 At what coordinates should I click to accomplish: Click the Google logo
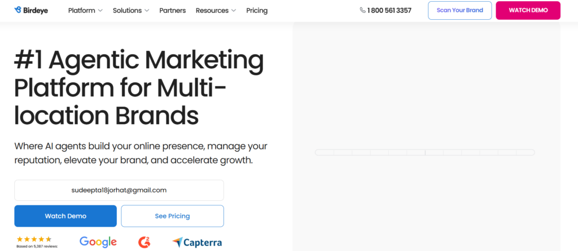[98, 242]
